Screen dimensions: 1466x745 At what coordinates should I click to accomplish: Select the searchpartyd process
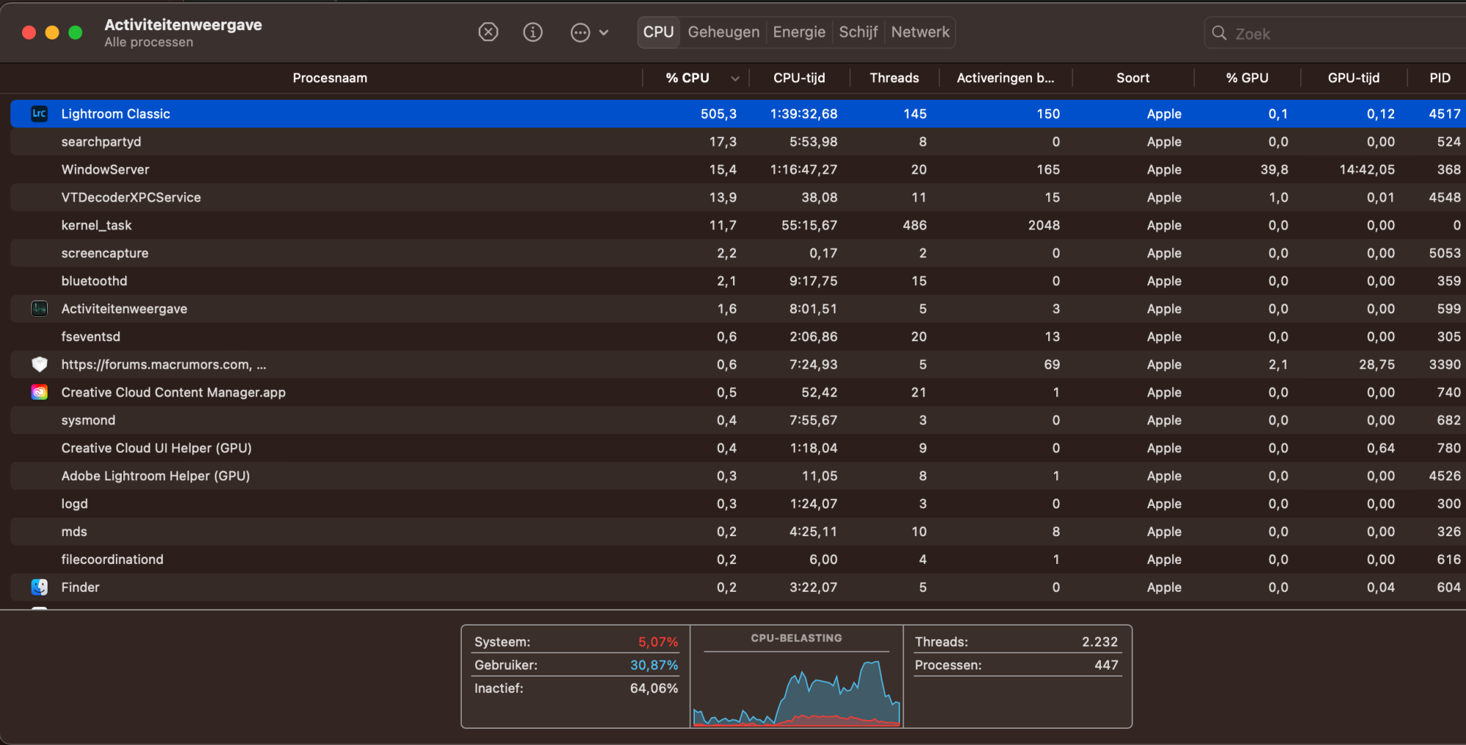(x=738, y=142)
